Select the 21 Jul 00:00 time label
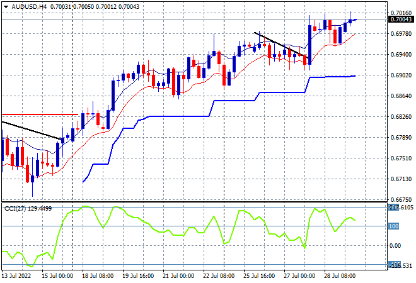The image size is (416, 283). (178, 276)
